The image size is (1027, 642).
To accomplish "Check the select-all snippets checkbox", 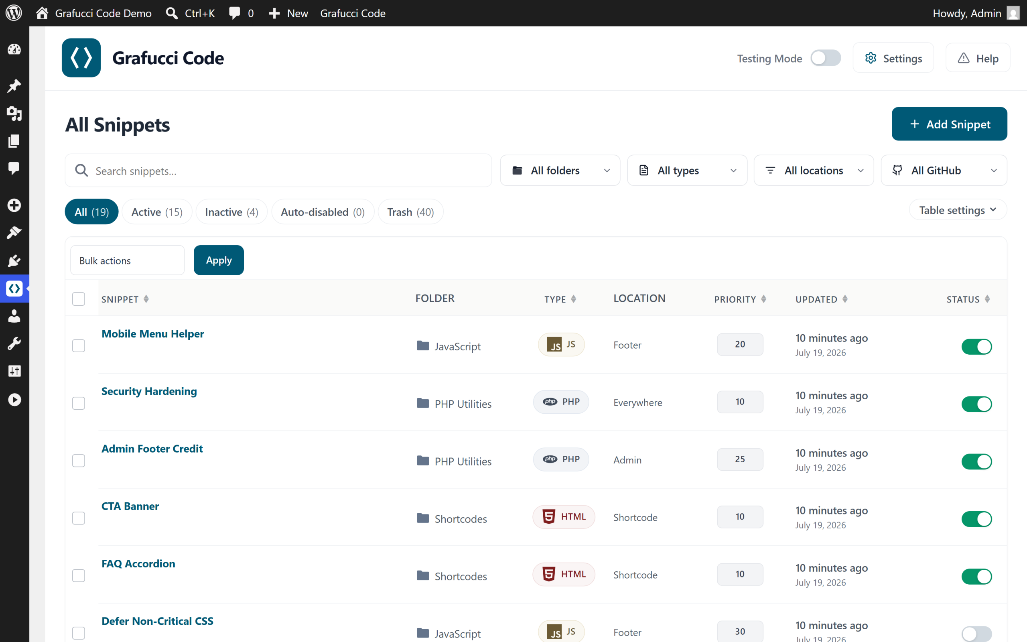I will coord(79,299).
